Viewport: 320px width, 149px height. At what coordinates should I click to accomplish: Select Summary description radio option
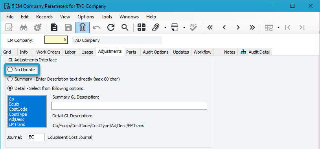[x=10, y=79]
